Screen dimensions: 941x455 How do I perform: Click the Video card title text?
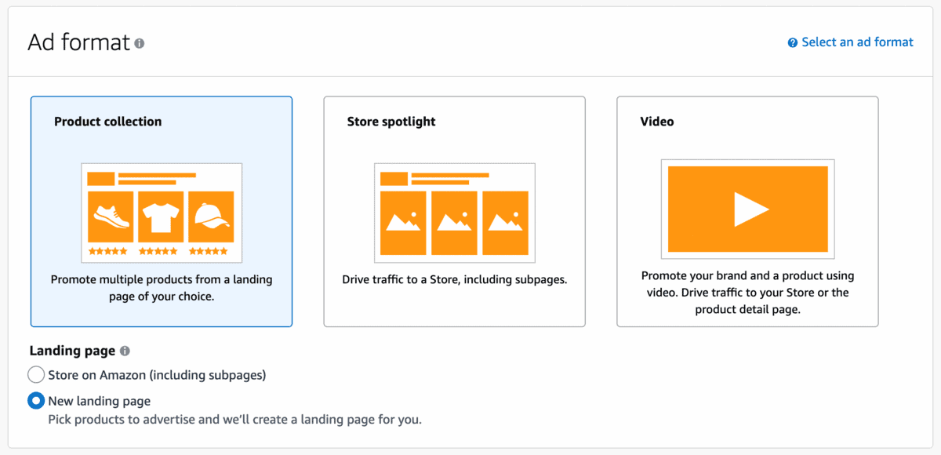657,122
